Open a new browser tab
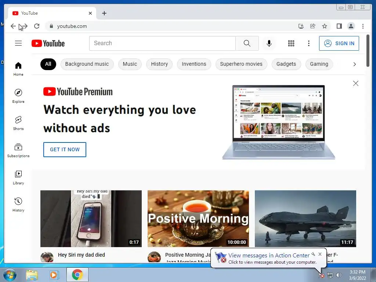Screen dimensions: 376x282 tap(104, 13)
